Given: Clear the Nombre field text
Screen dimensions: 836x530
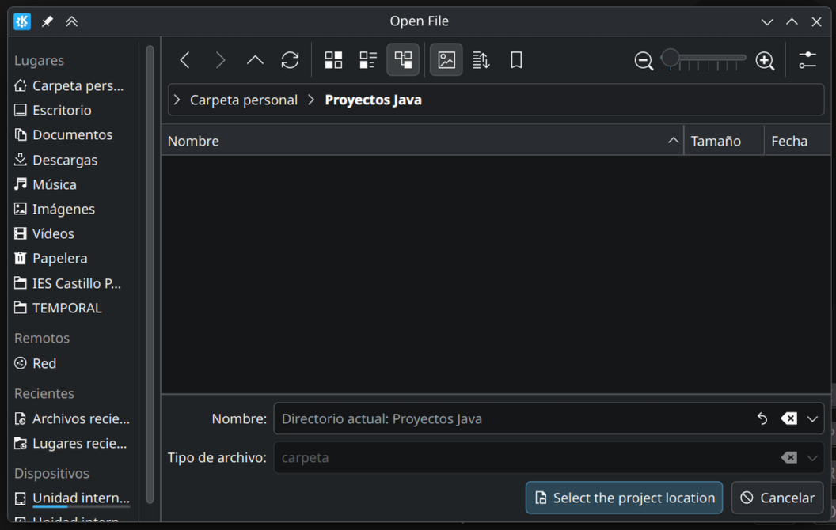Looking at the screenshot, I should 789,418.
